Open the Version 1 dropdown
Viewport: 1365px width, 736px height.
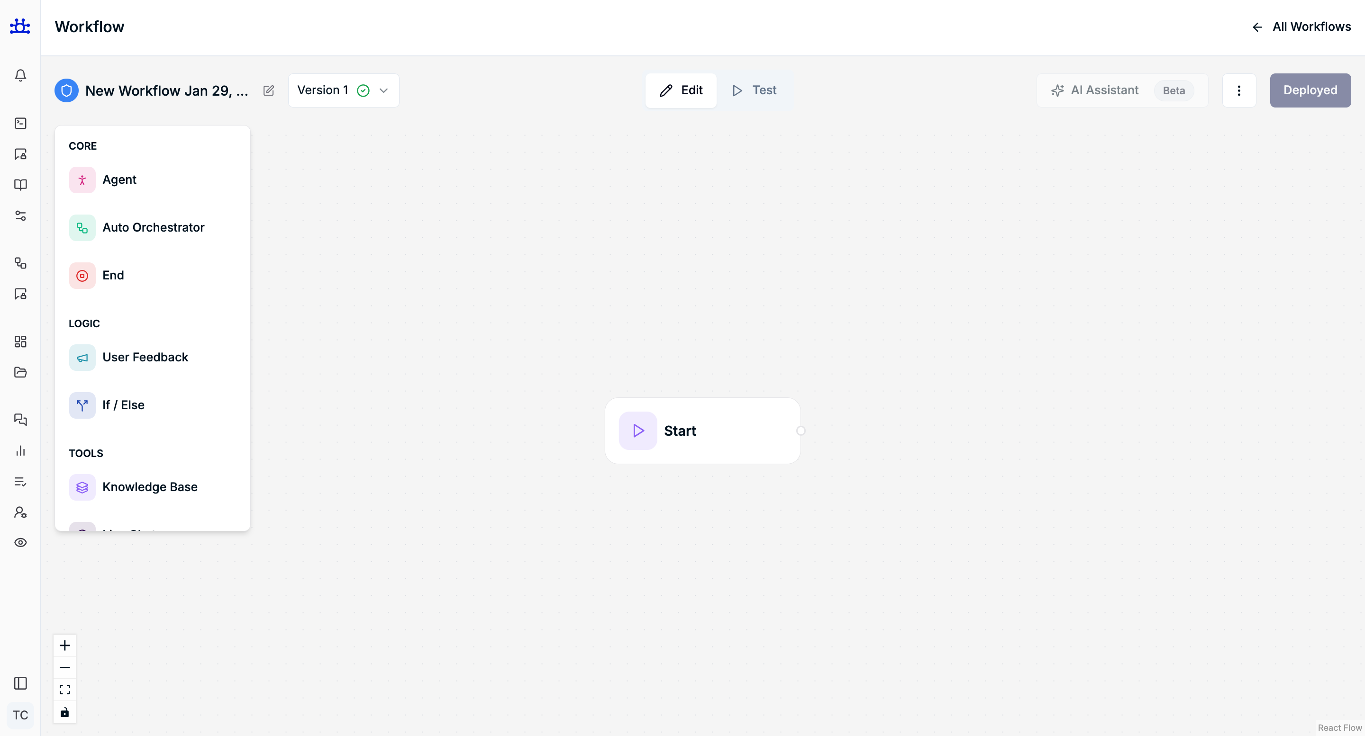point(343,90)
